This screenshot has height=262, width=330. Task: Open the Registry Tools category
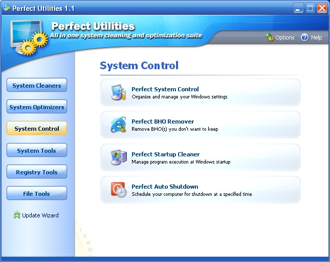pyautogui.click(x=37, y=172)
